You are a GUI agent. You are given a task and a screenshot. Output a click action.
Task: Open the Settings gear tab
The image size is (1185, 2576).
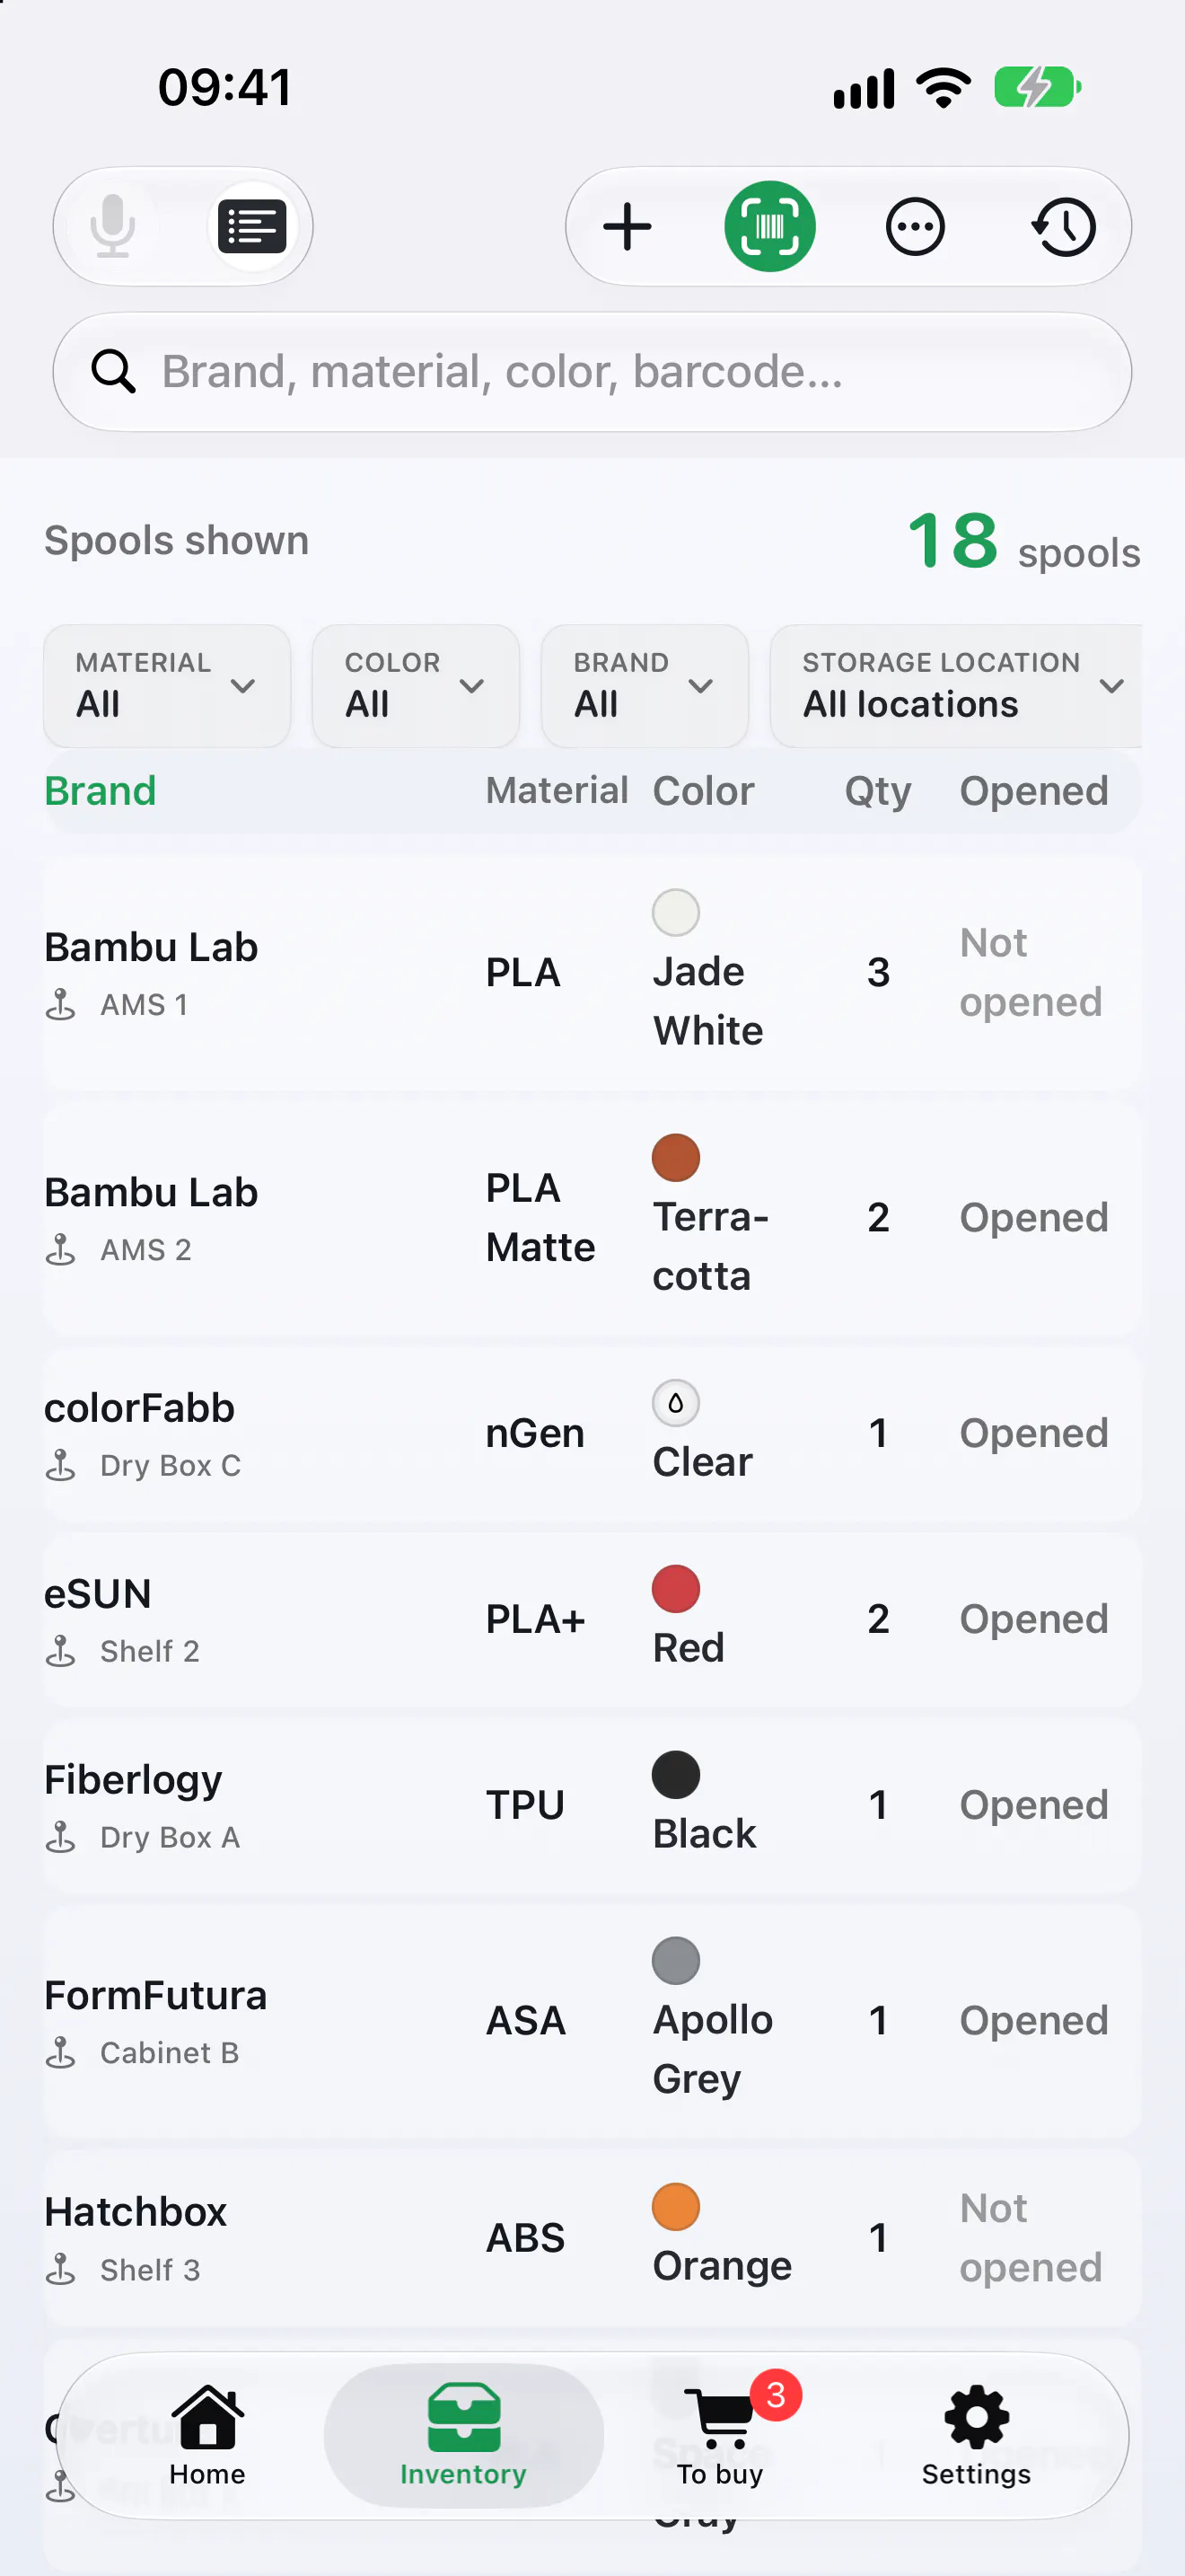pyautogui.click(x=976, y=2434)
